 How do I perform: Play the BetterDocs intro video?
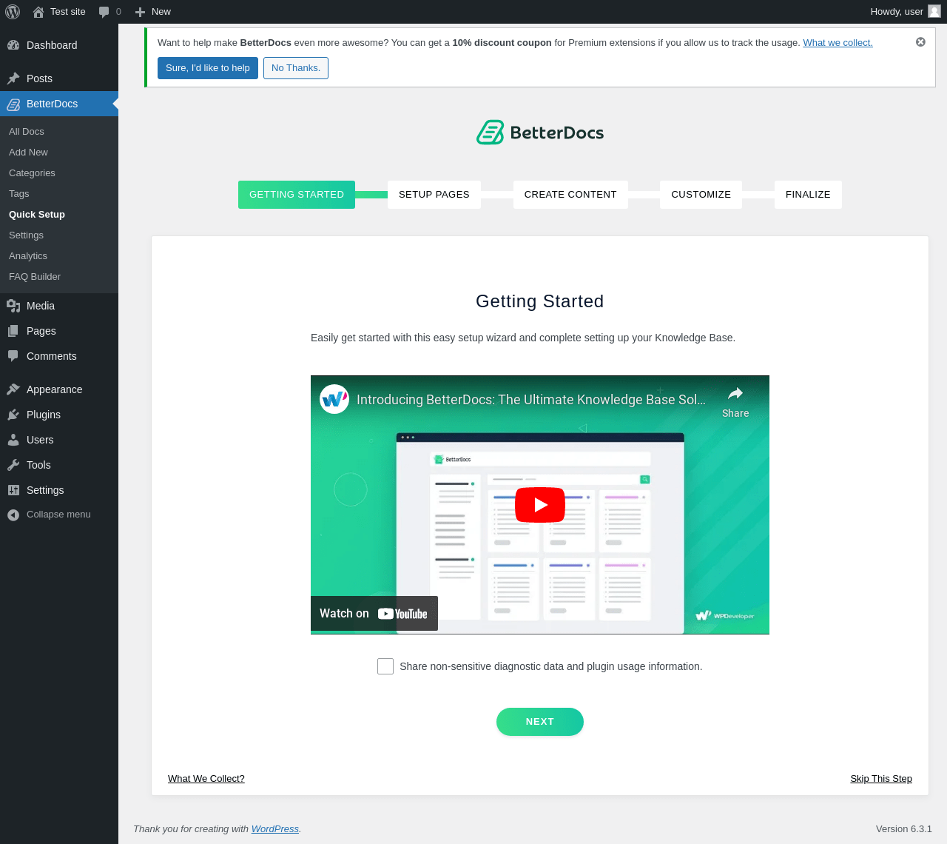(x=540, y=505)
